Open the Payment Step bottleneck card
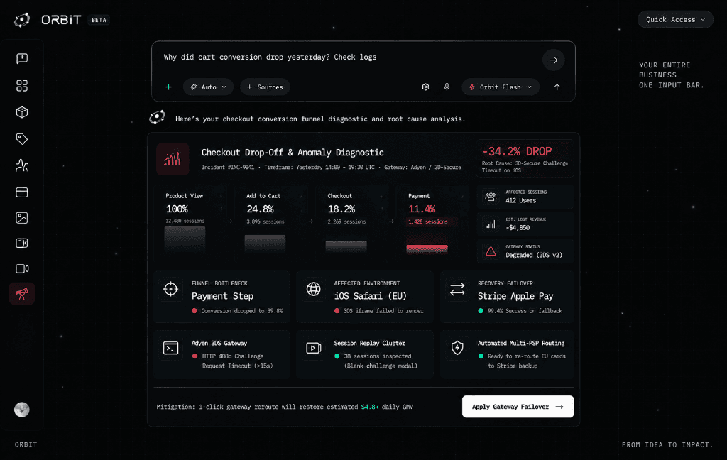The height and width of the screenshot is (460, 727). 222,297
